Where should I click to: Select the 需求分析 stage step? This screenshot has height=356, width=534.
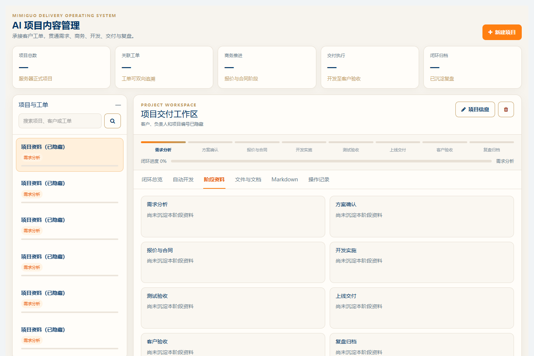click(163, 147)
